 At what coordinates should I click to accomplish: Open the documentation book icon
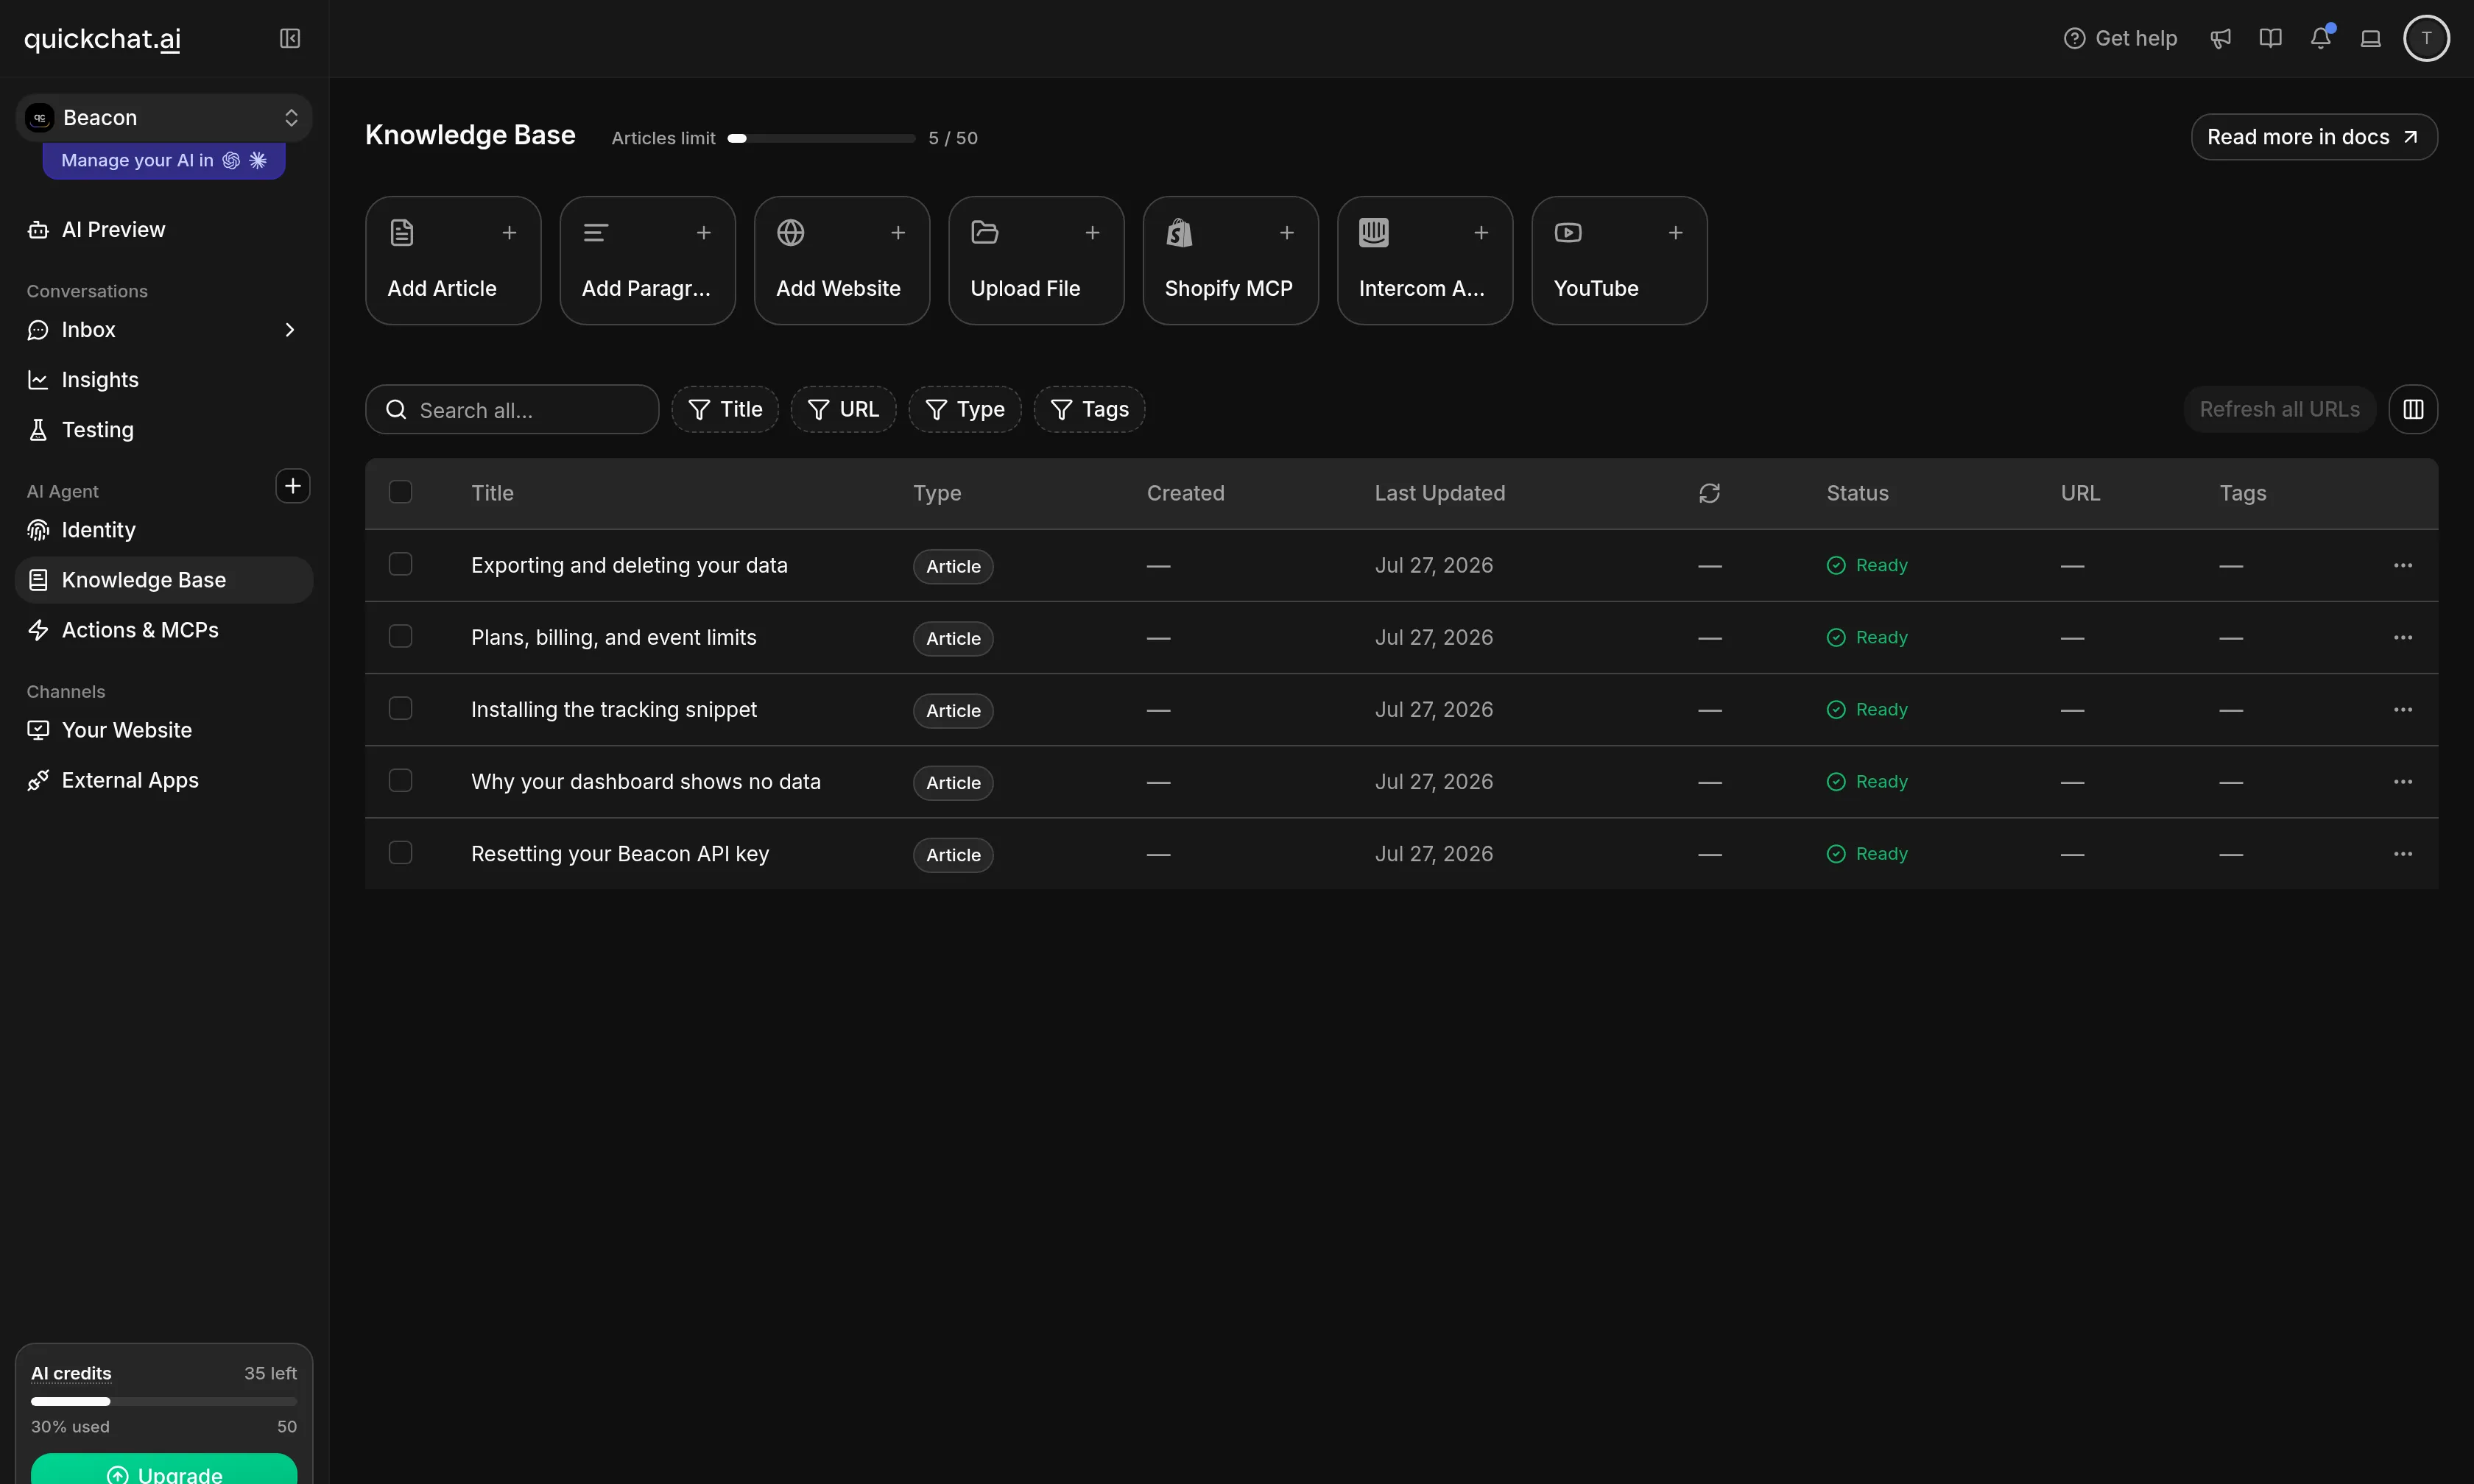point(2270,38)
